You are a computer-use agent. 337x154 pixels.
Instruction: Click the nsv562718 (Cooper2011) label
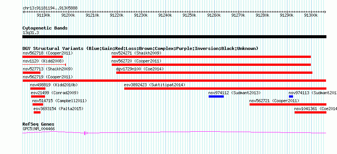coord(48,53)
